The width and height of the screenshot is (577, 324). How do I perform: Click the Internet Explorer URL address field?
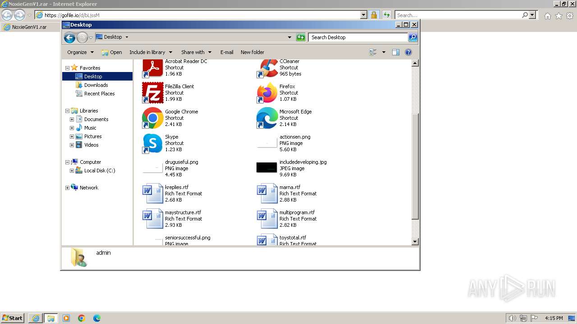pos(201,15)
